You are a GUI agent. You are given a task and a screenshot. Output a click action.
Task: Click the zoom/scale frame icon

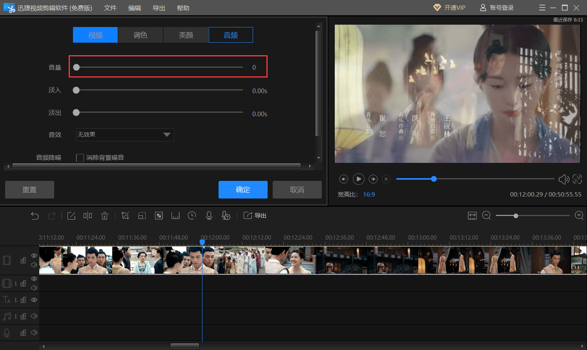pos(142,216)
